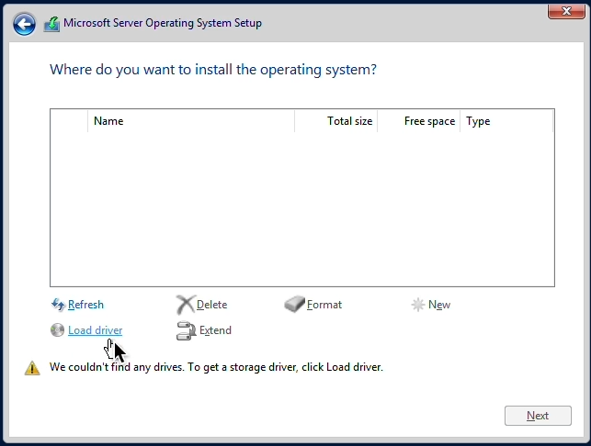Click the New starburst icon

pos(418,305)
